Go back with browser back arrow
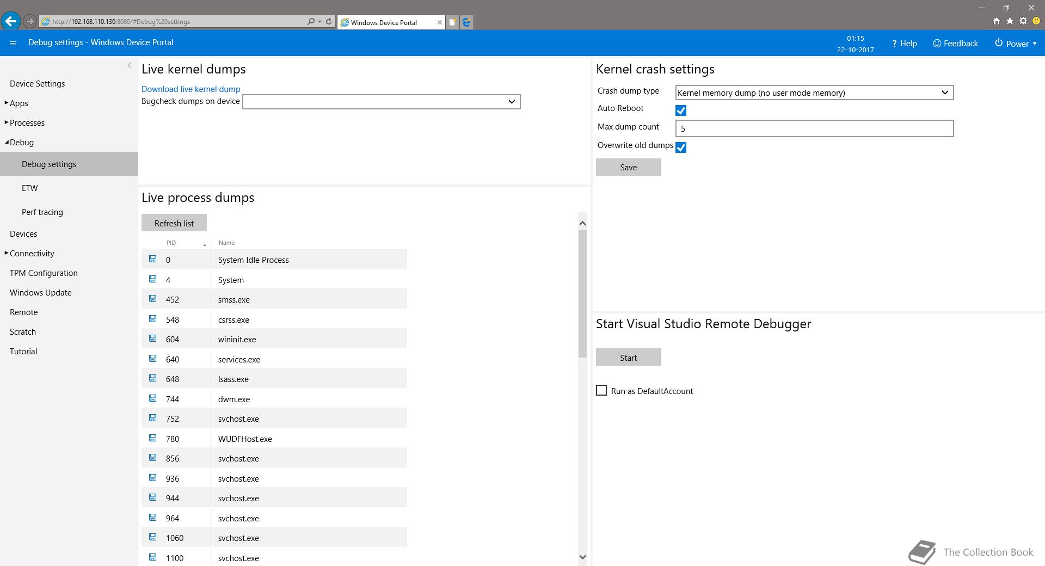 pos(11,21)
